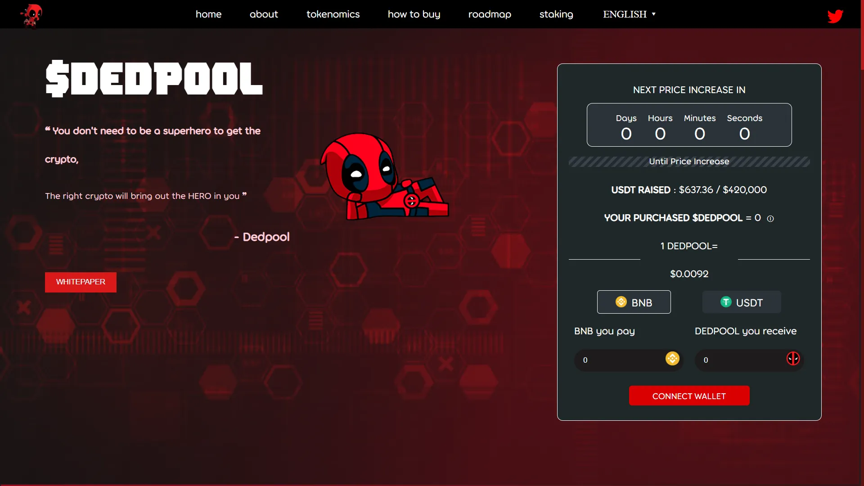Click the '- Dedpool' quote signature
Viewport: 864px width, 486px height.
click(x=262, y=237)
